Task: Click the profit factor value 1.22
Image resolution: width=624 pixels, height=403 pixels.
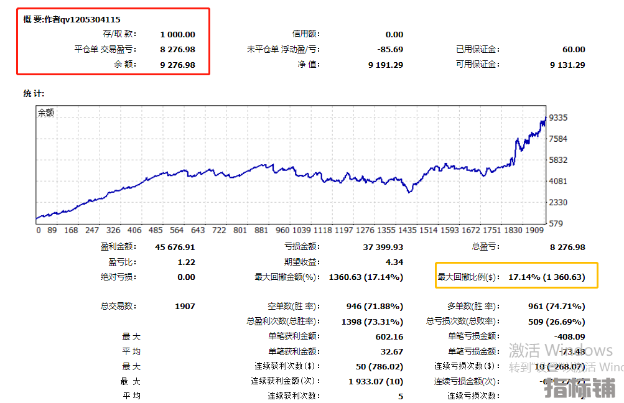Action: [x=186, y=262]
